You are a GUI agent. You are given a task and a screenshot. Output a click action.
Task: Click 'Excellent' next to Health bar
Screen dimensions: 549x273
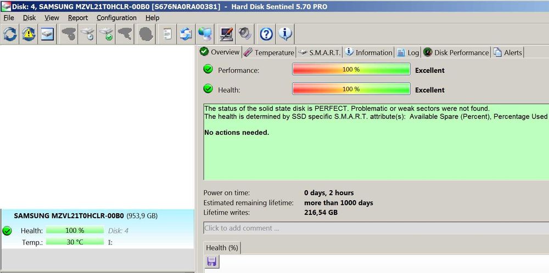[x=430, y=90]
